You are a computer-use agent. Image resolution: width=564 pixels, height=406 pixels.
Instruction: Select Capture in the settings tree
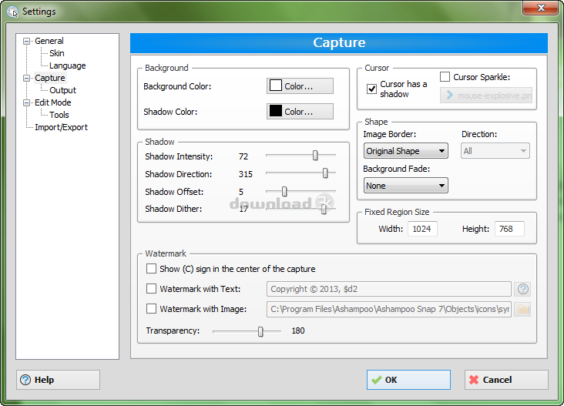pos(50,78)
